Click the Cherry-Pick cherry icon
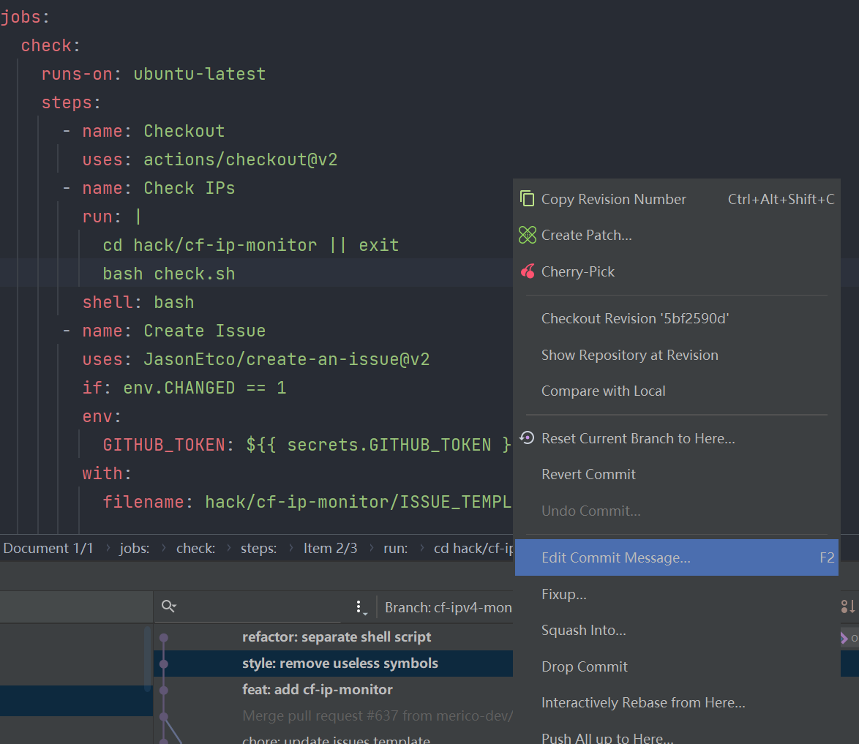Viewport: 859px width, 744px height. click(528, 271)
